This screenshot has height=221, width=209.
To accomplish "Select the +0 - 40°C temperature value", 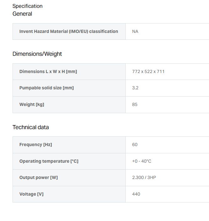I will (x=142, y=161).
